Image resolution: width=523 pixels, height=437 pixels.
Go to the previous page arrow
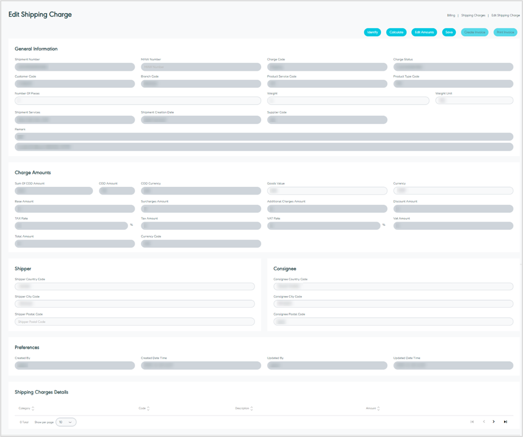[484, 422]
